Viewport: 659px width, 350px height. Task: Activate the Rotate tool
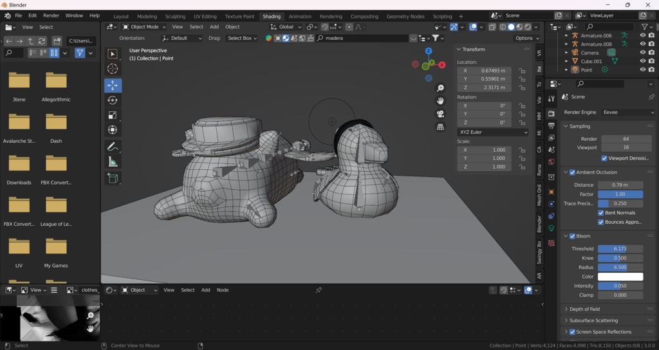point(113,100)
